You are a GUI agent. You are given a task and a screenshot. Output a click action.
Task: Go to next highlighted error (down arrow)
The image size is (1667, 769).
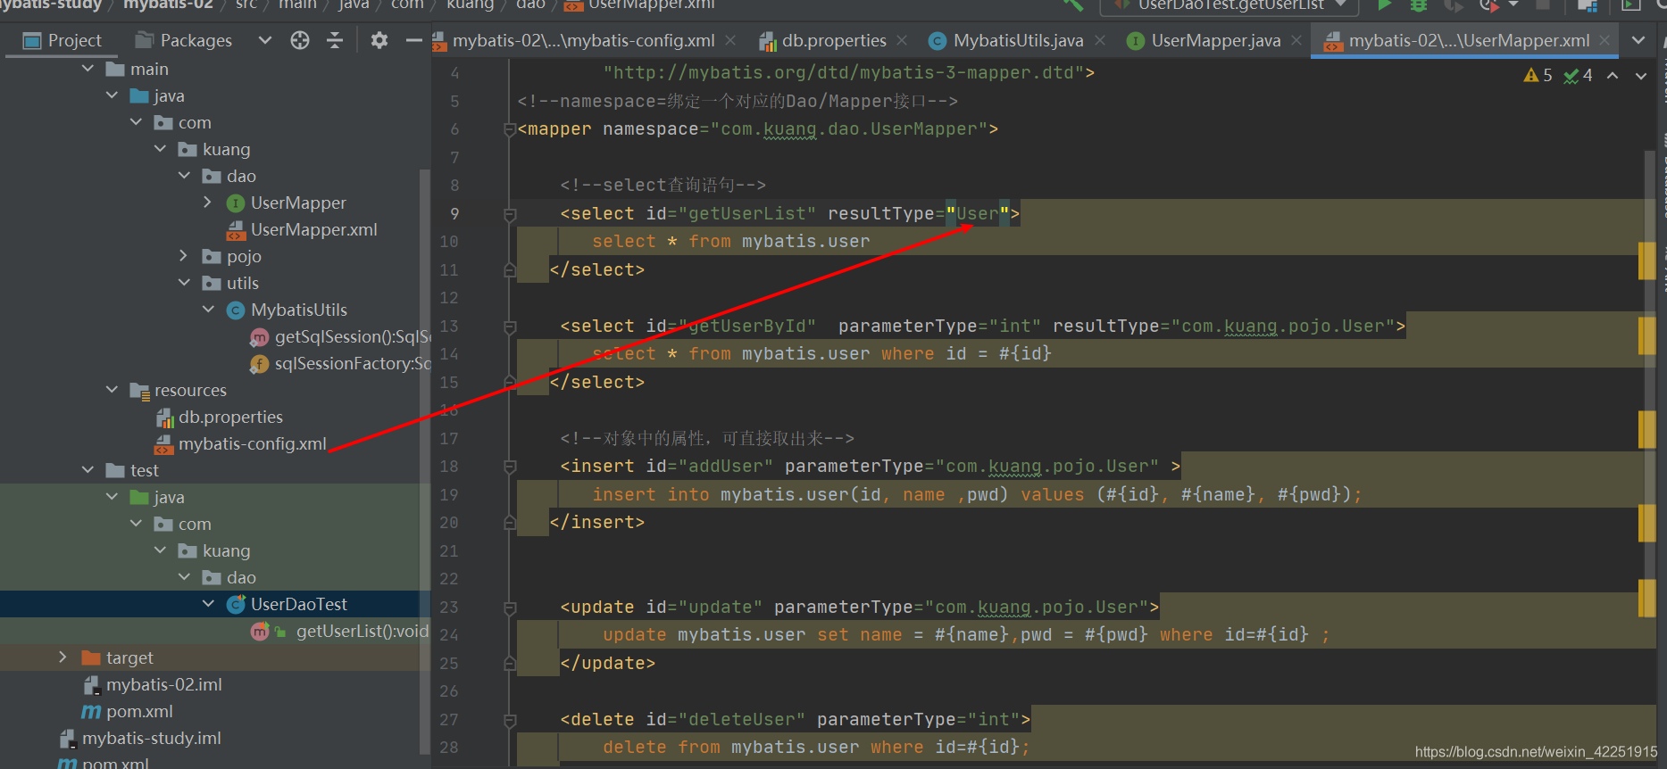click(1641, 76)
